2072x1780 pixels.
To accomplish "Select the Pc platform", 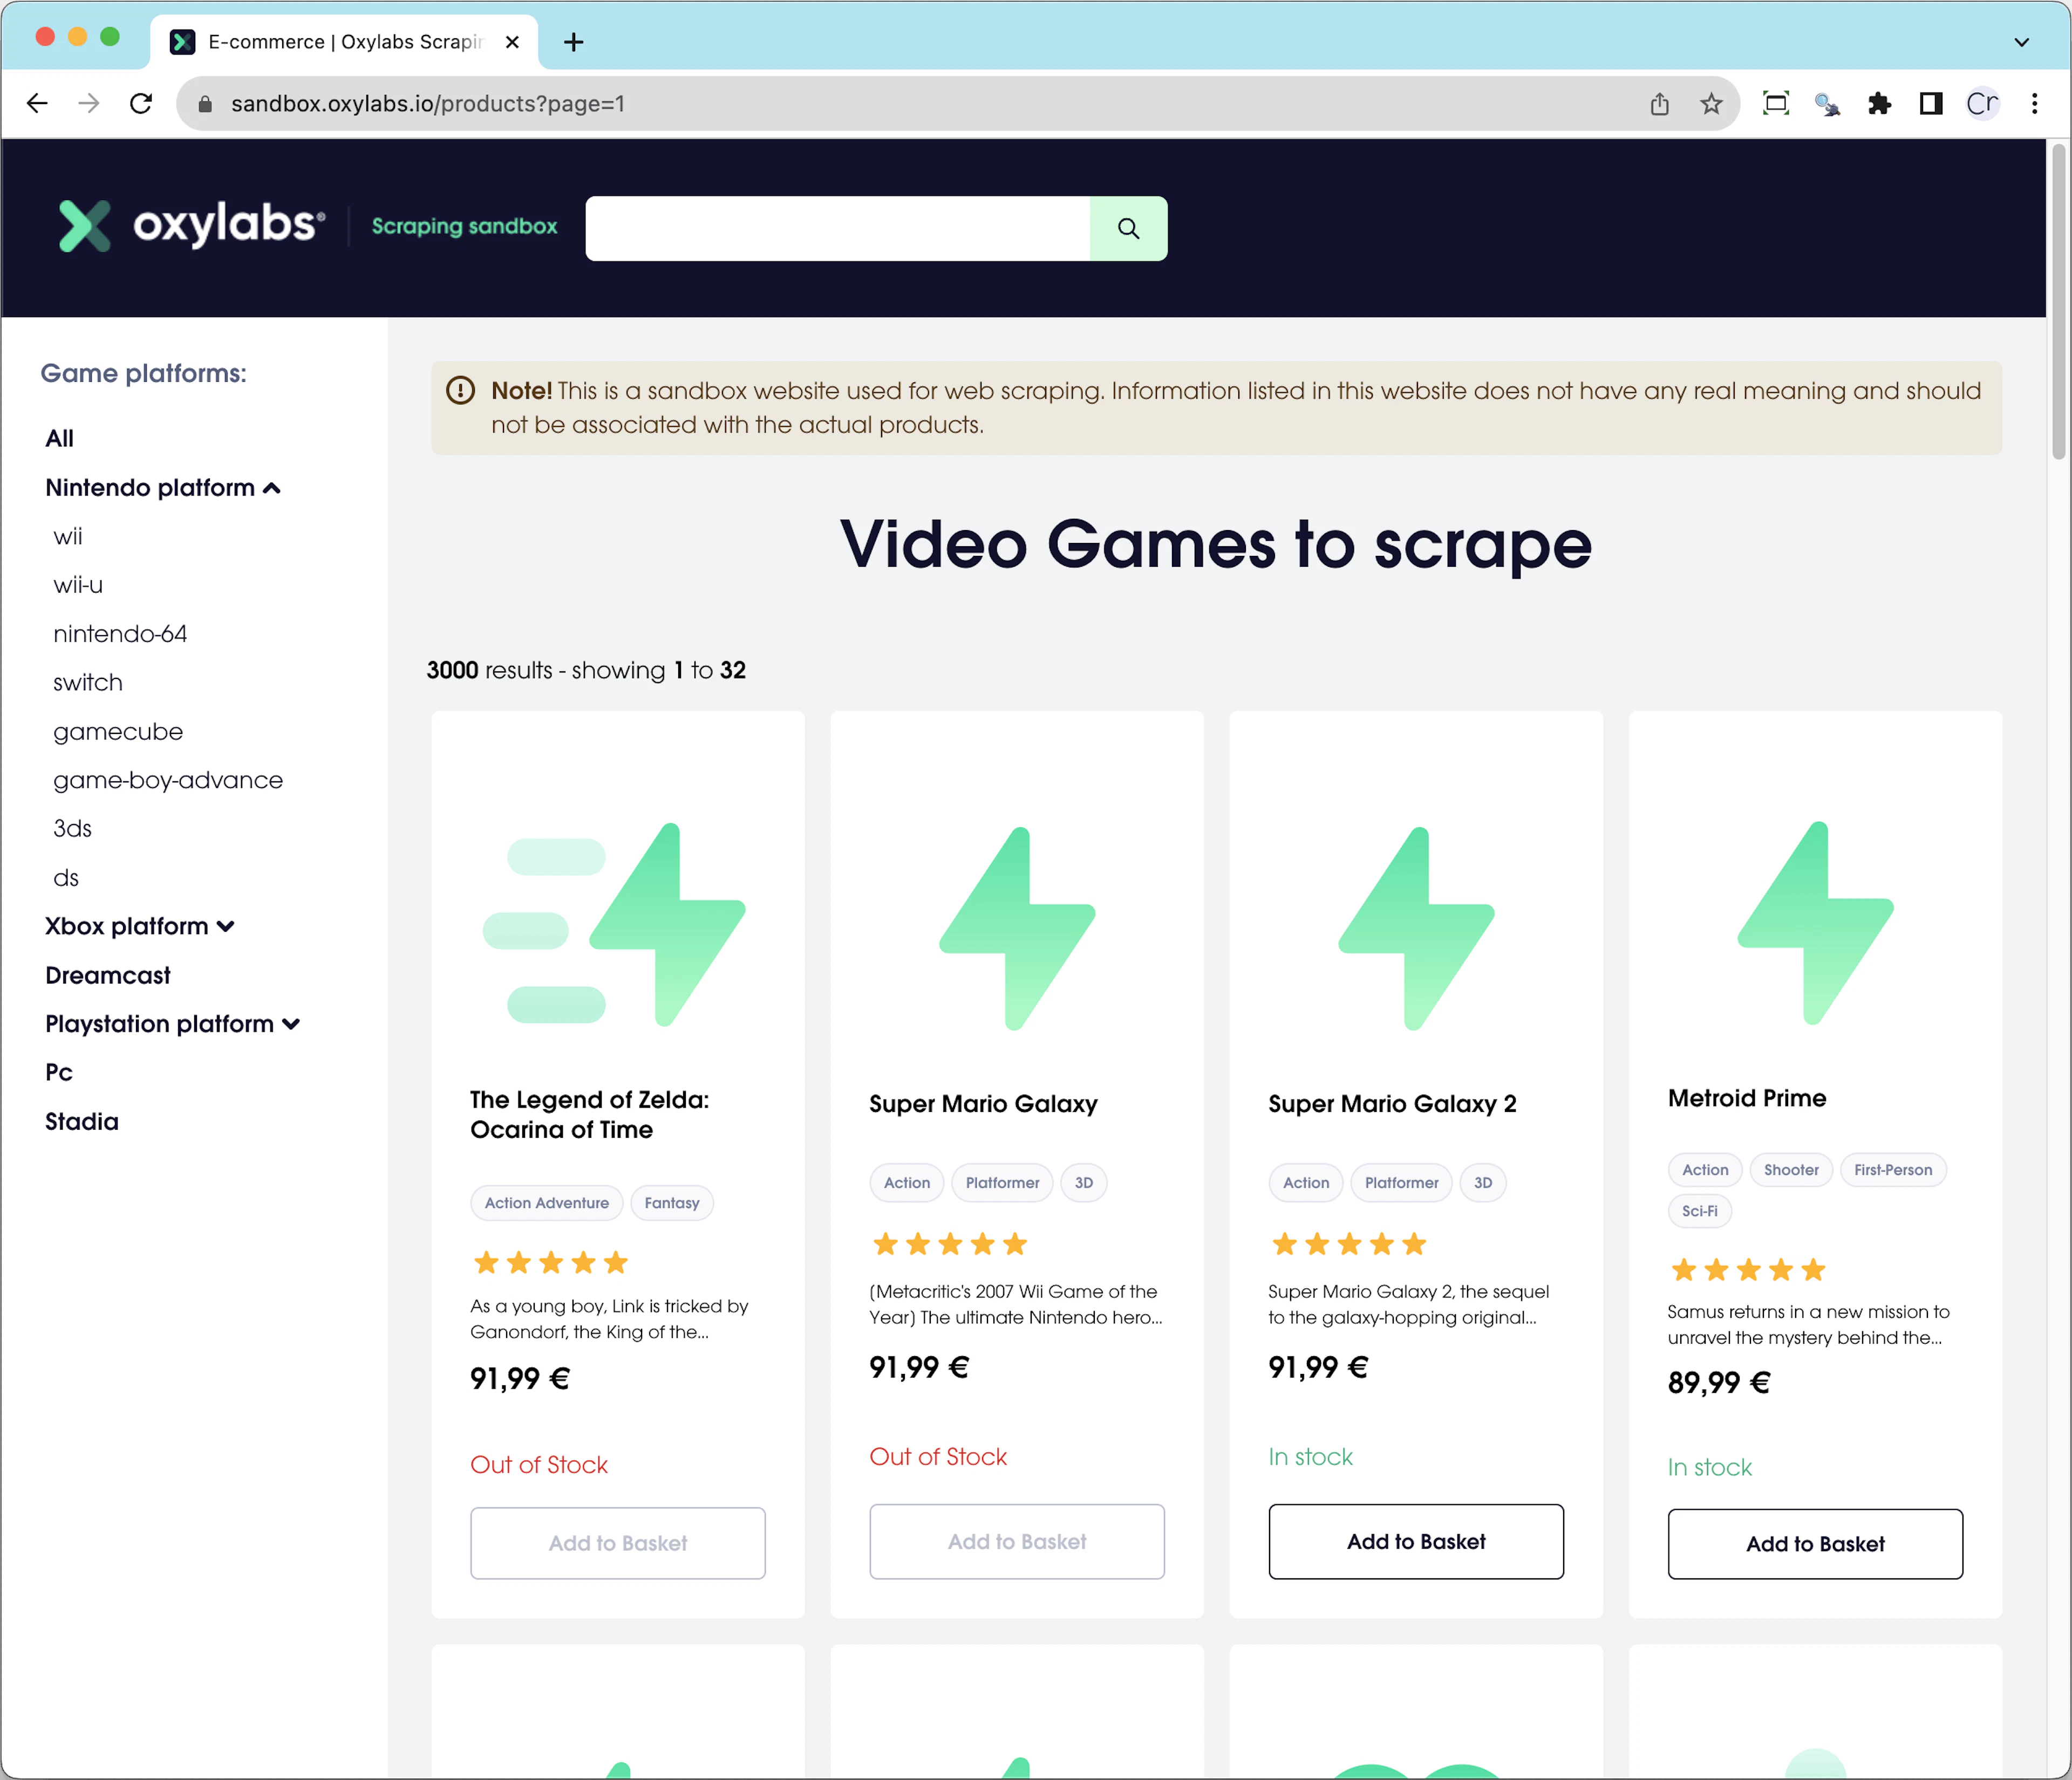I will pyautogui.click(x=59, y=1073).
